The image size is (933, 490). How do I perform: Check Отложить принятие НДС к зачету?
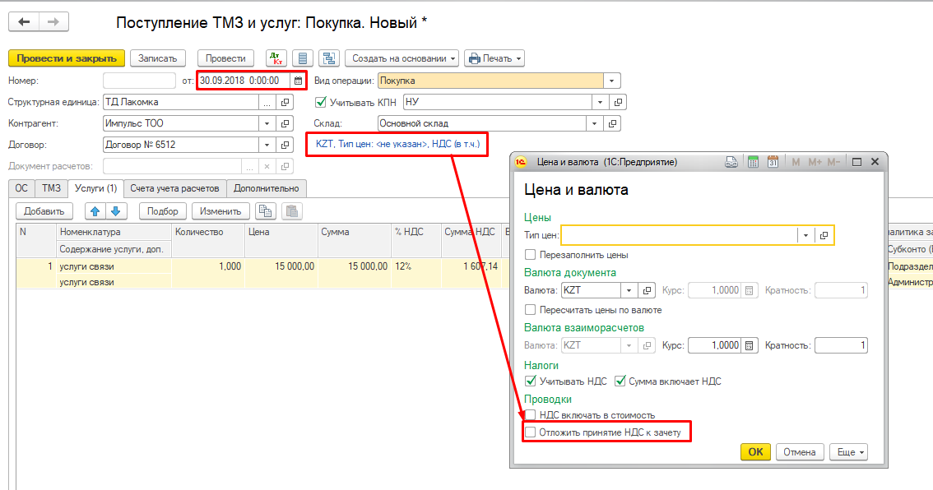[530, 432]
